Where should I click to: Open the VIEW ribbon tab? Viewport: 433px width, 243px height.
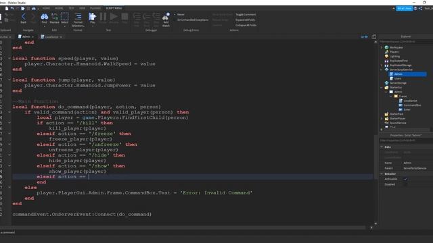(x=82, y=8)
